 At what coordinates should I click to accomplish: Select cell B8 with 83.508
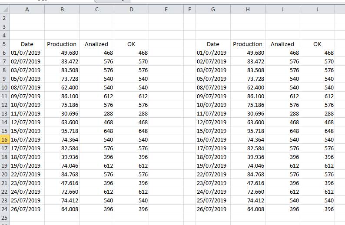[62, 70]
